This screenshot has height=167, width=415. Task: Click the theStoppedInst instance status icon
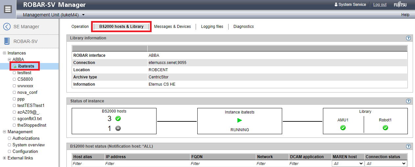(x=14, y=125)
